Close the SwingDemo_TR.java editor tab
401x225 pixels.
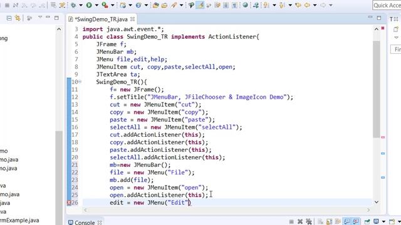[x=132, y=19]
